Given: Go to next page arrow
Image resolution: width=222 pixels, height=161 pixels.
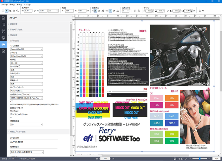Looking at the screenshot, I should (x=111, y=159).
